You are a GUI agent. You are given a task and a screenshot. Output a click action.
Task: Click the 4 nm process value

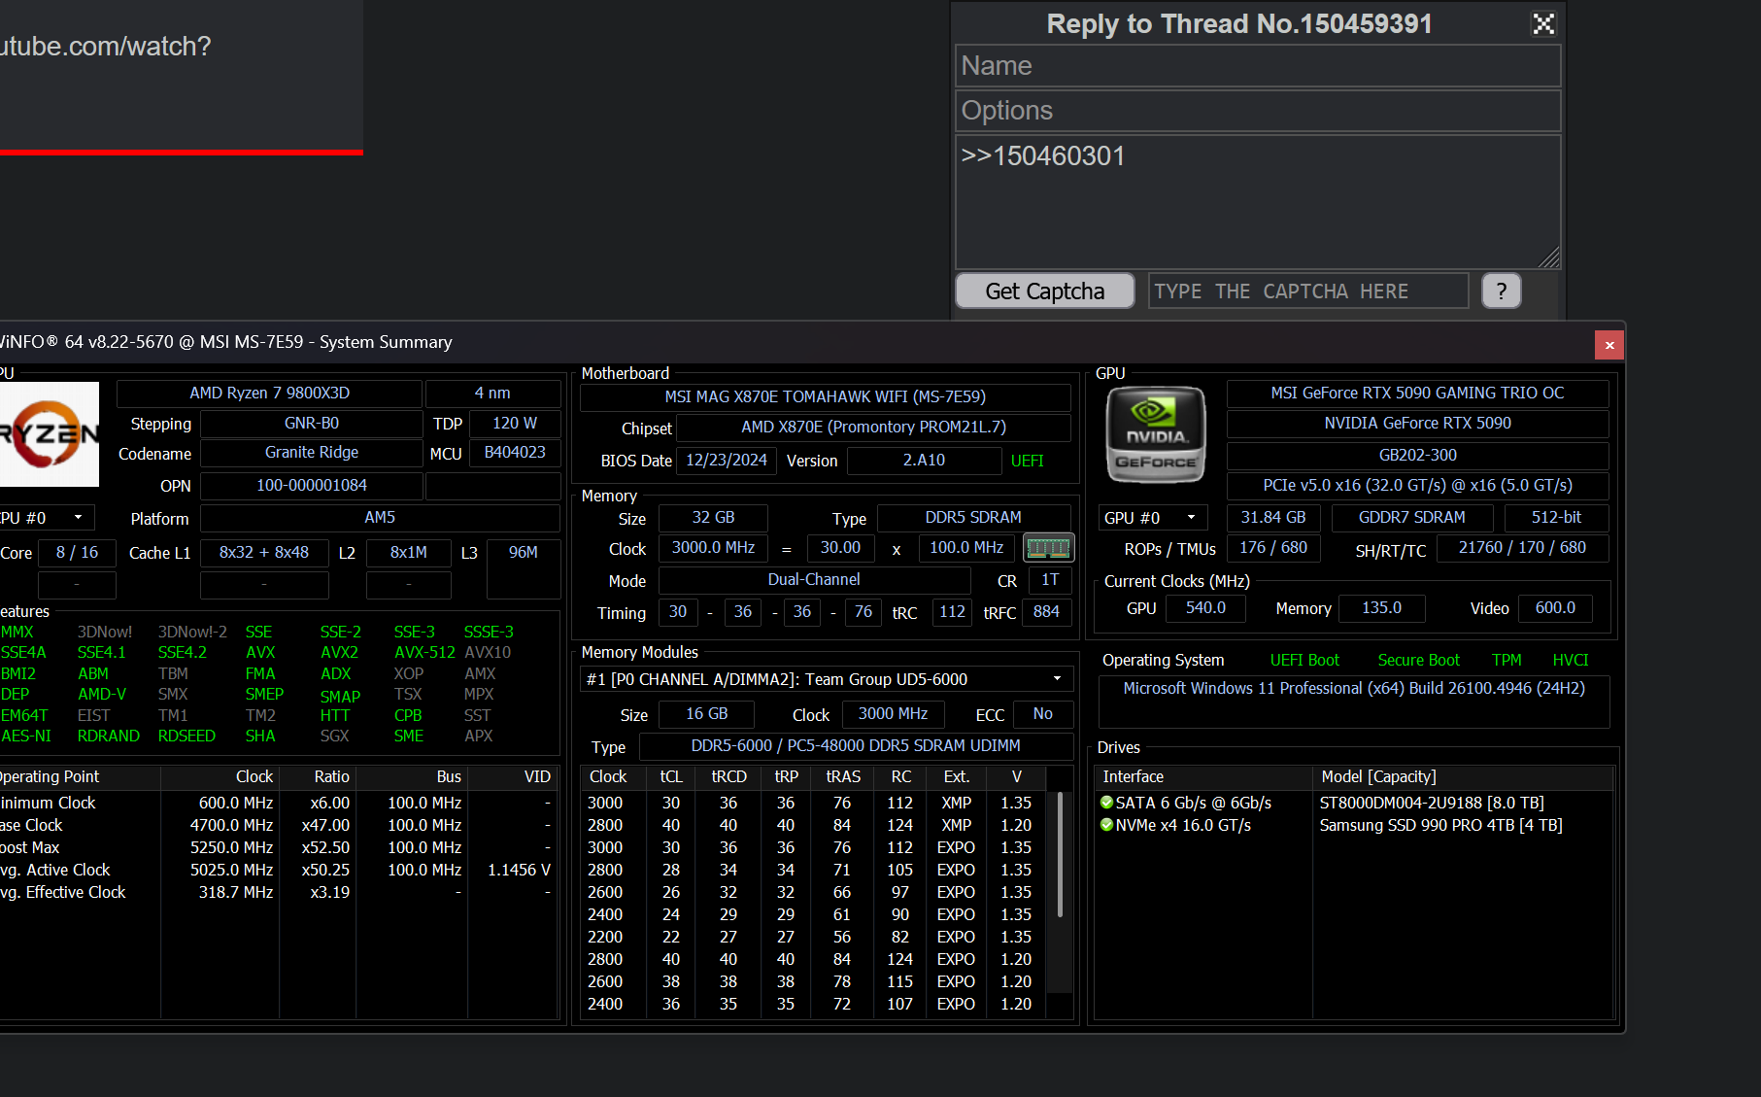pos(492,394)
